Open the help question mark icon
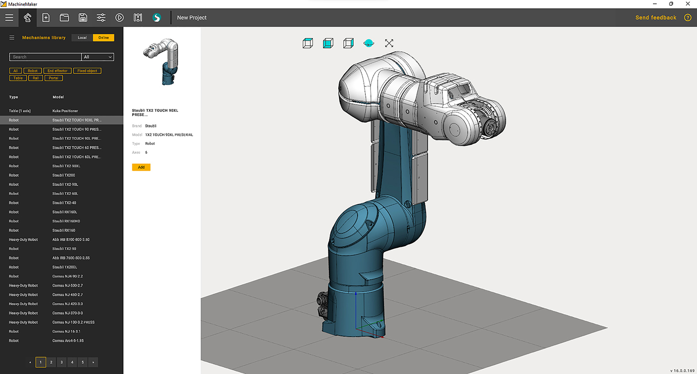Image resolution: width=697 pixels, height=374 pixels. pyautogui.click(x=687, y=17)
